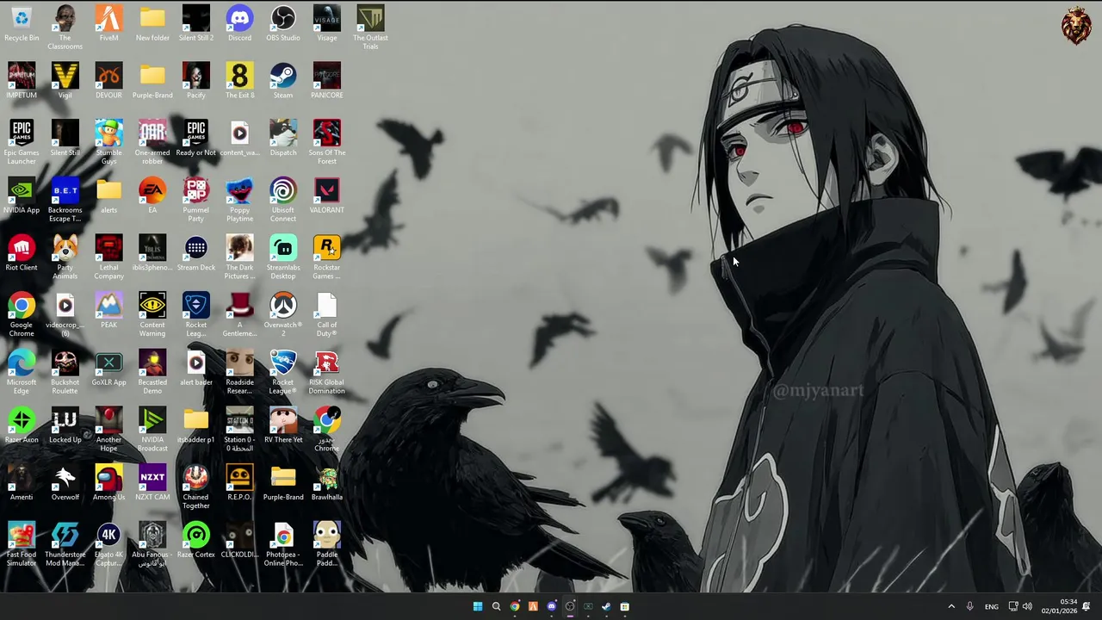Open Razer Cortex shortcut

click(x=196, y=541)
